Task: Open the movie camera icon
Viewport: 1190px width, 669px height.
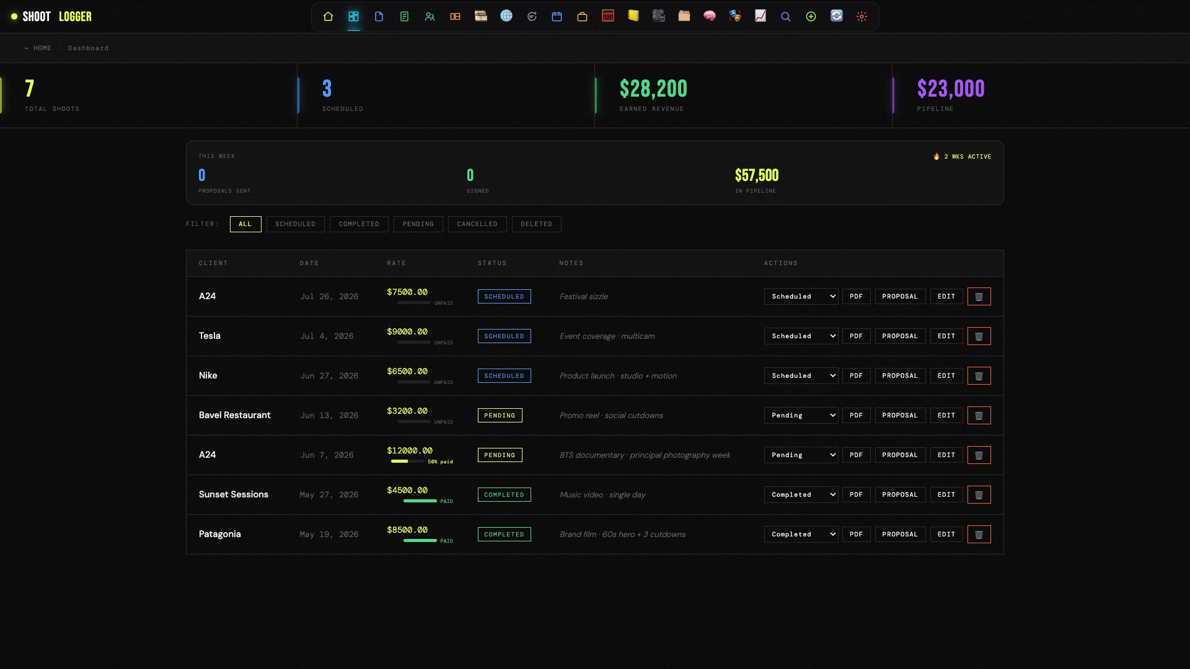Action: point(658,17)
